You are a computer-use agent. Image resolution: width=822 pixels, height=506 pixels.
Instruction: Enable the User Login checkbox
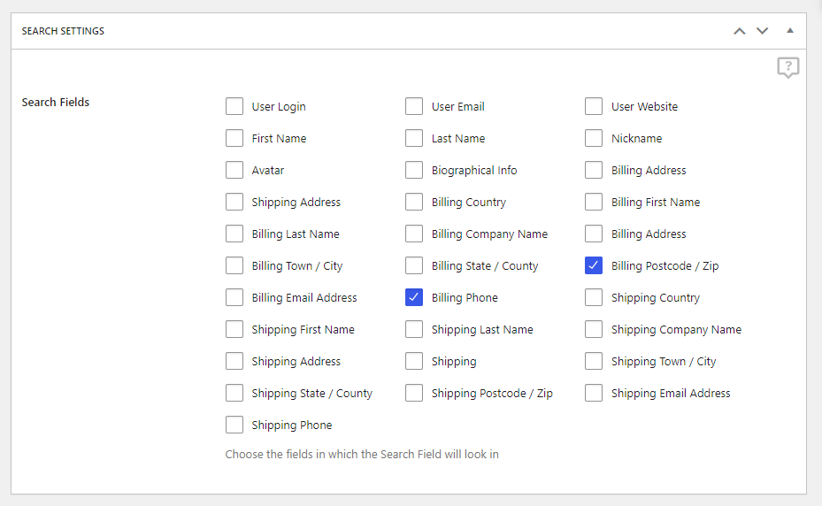click(234, 107)
